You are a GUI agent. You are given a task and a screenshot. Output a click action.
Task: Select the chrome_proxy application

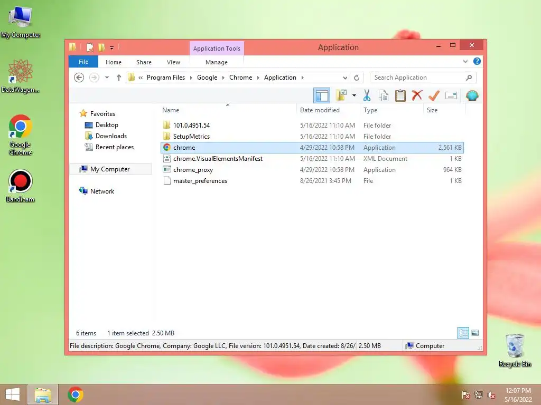tap(312, 169)
